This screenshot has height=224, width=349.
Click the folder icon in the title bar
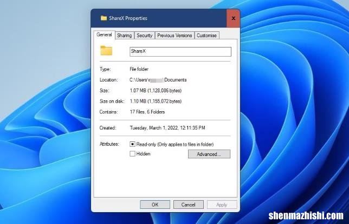[104, 18]
